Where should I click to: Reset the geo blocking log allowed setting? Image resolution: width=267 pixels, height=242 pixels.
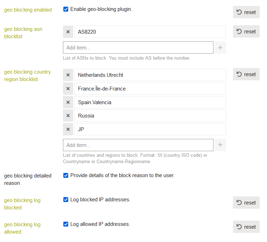(246, 227)
